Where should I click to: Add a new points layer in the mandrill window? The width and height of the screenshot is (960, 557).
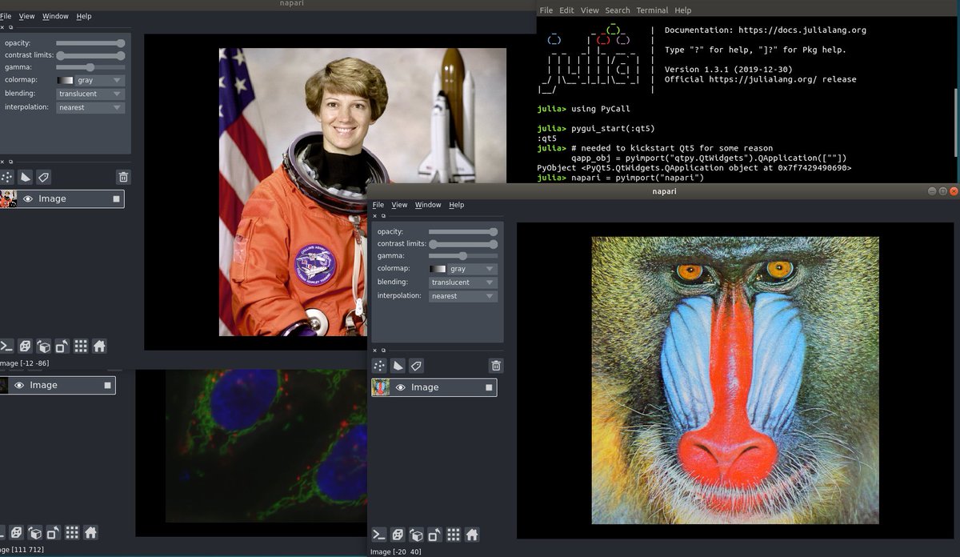tap(379, 366)
